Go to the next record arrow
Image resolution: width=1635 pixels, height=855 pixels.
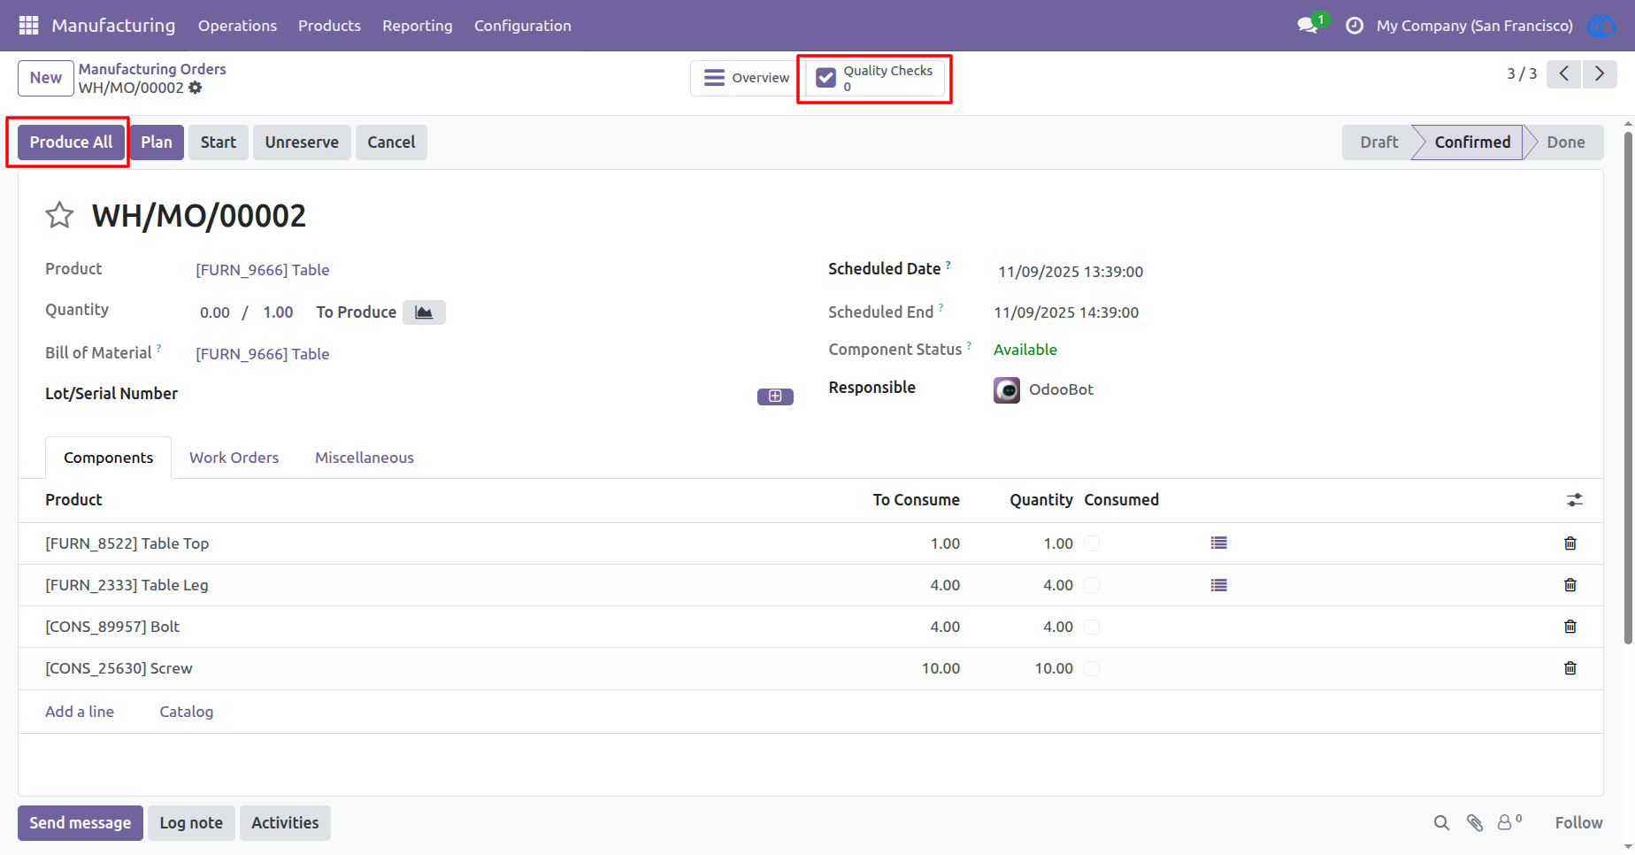1600,74
